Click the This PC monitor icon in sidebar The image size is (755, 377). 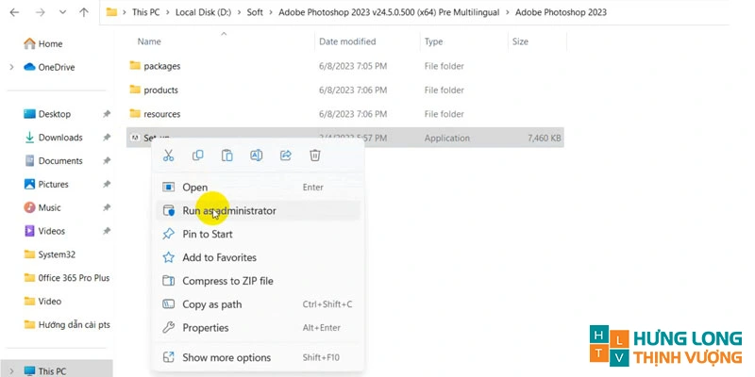pos(29,370)
